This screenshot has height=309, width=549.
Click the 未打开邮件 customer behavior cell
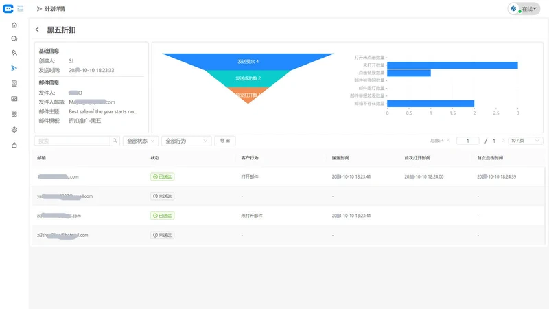click(x=252, y=216)
